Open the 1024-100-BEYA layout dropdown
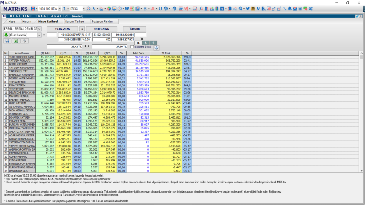This screenshot has height=205, width=365. click(x=60, y=9)
